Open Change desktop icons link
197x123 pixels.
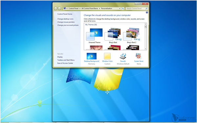[x=65, y=19]
